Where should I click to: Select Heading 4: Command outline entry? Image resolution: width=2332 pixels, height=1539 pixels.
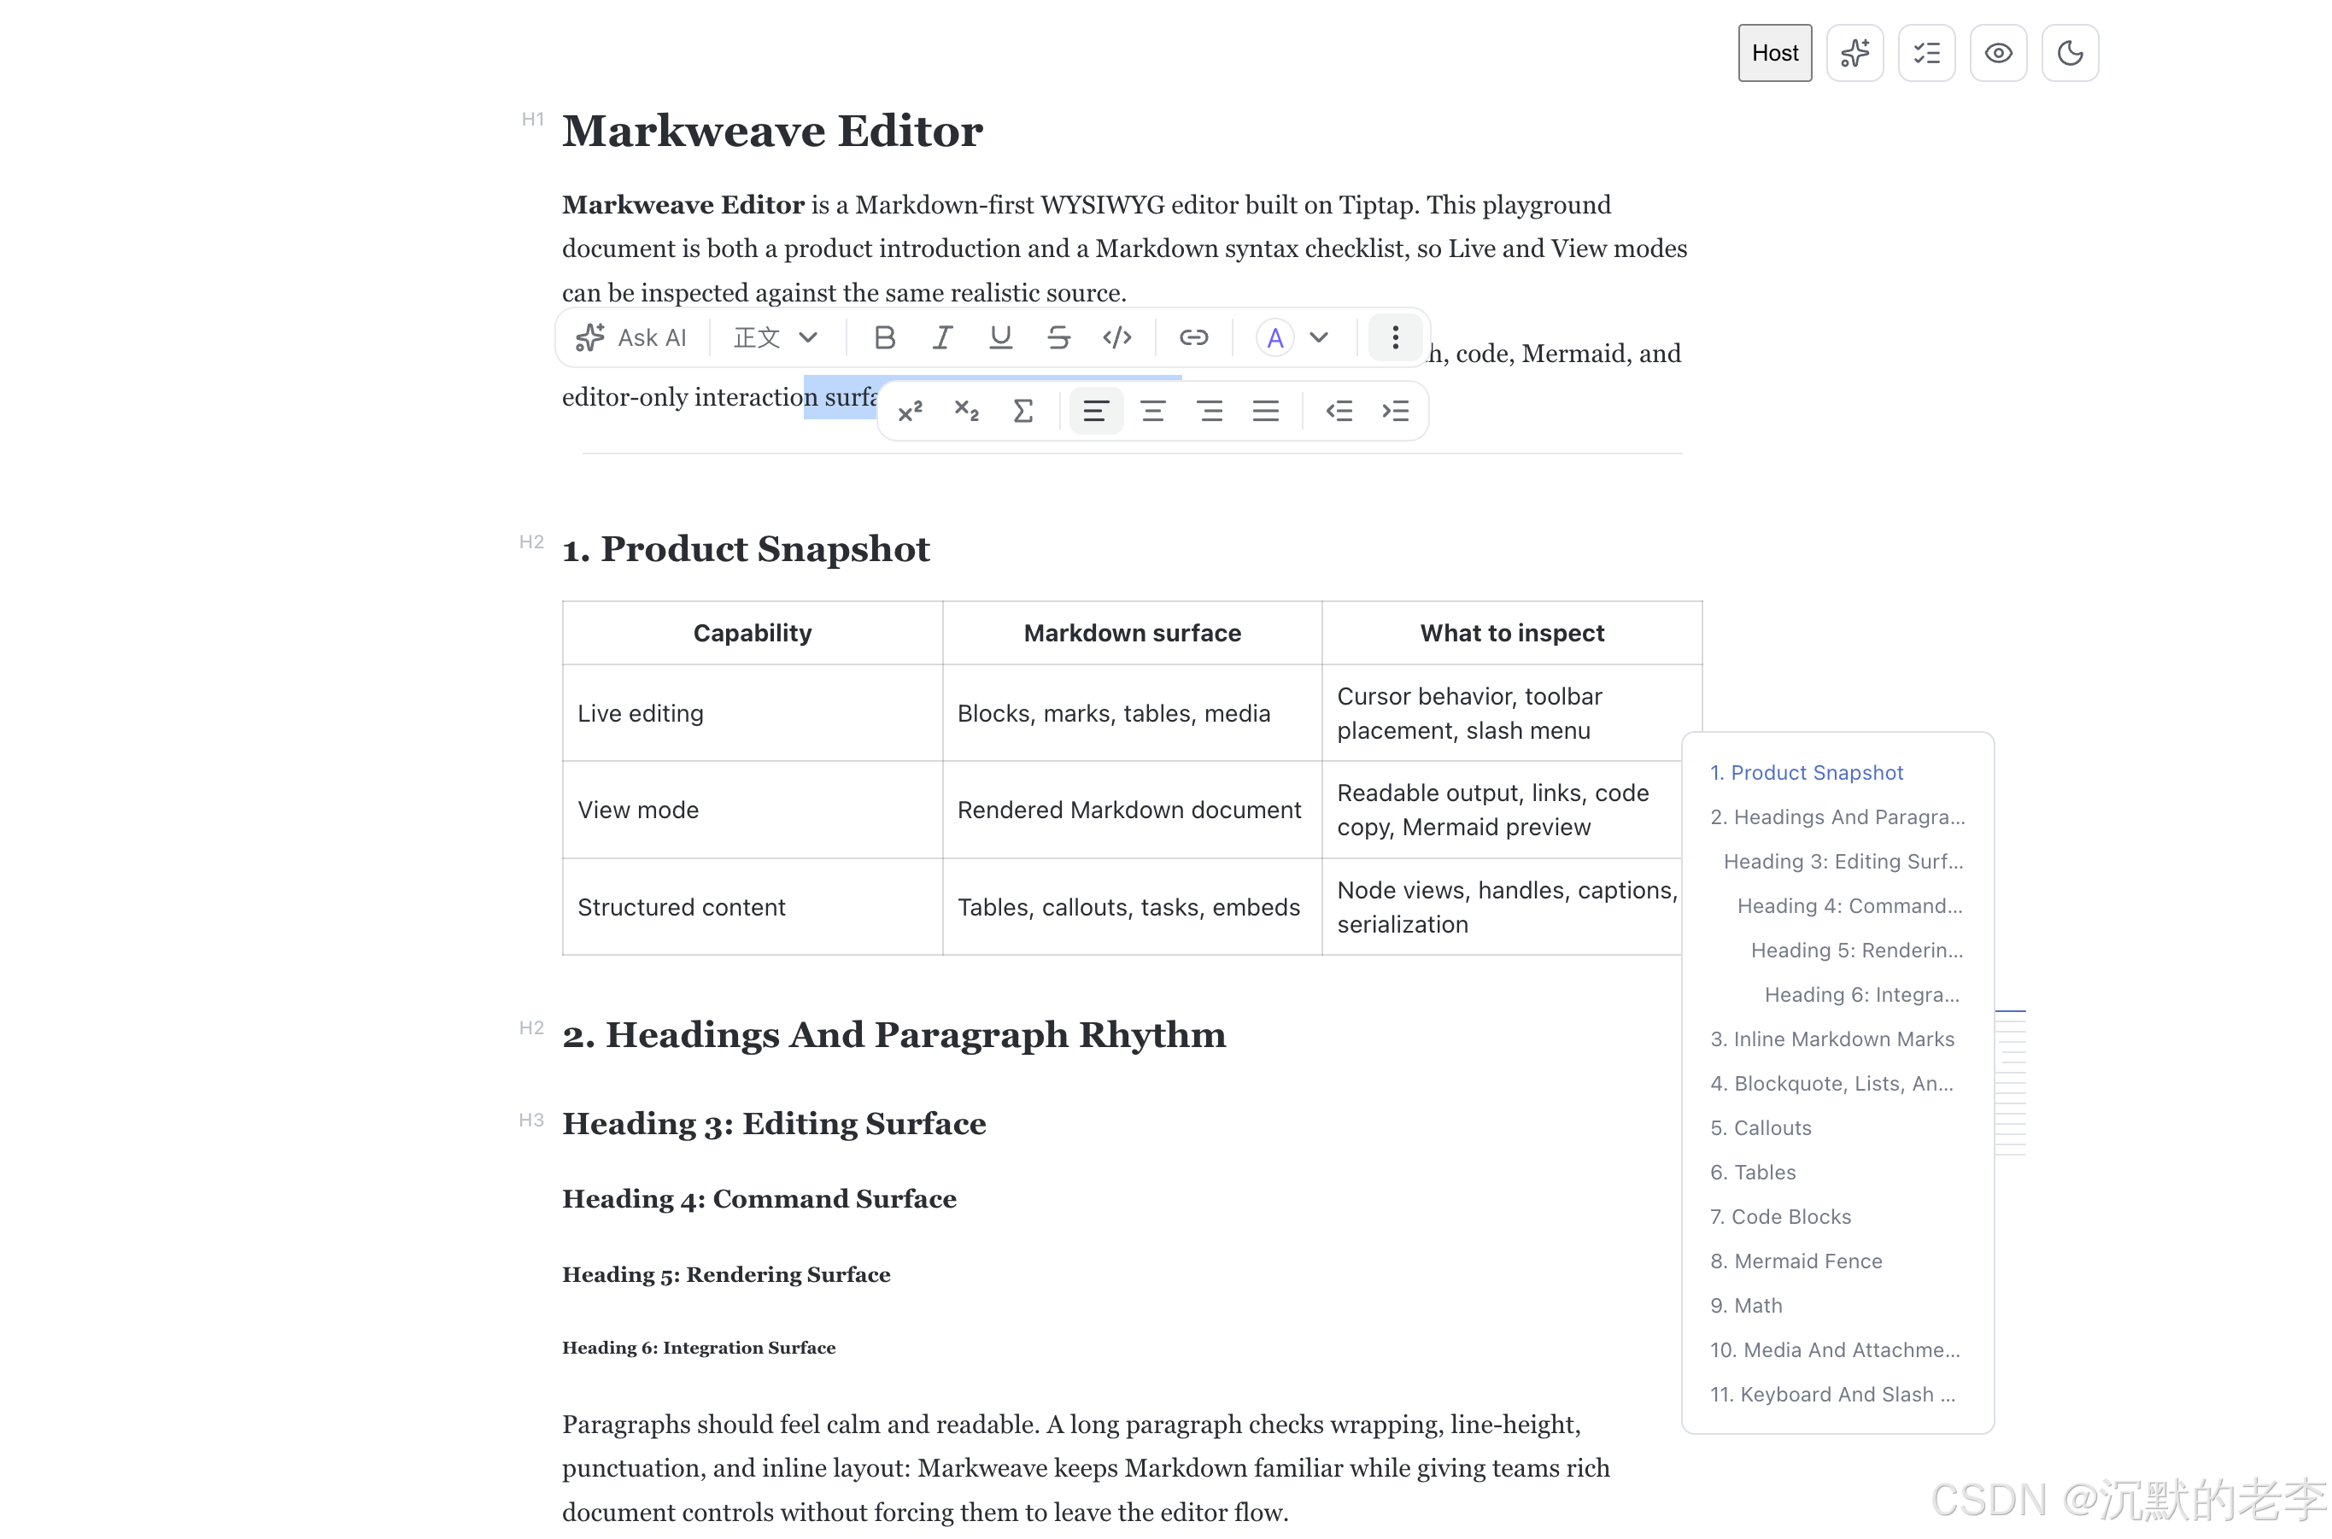(x=1850, y=905)
